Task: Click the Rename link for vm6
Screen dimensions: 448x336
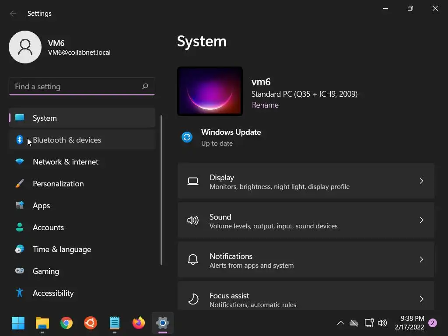Action: coord(265,105)
